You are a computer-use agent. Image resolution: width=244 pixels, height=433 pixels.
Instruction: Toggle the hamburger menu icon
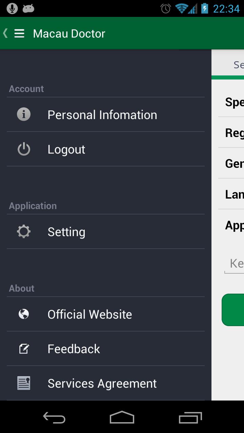[x=19, y=33]
